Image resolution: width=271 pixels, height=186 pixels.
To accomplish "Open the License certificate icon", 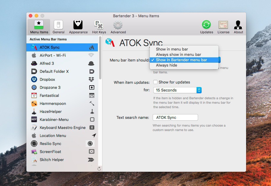I will tap(223, 25).
